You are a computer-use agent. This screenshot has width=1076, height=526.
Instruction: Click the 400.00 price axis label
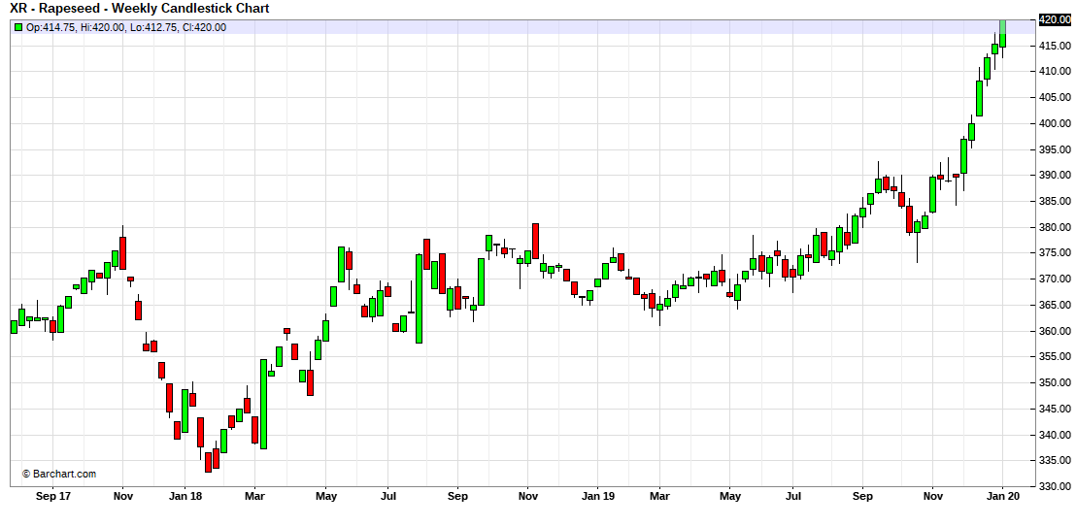tap(1055, 123)
